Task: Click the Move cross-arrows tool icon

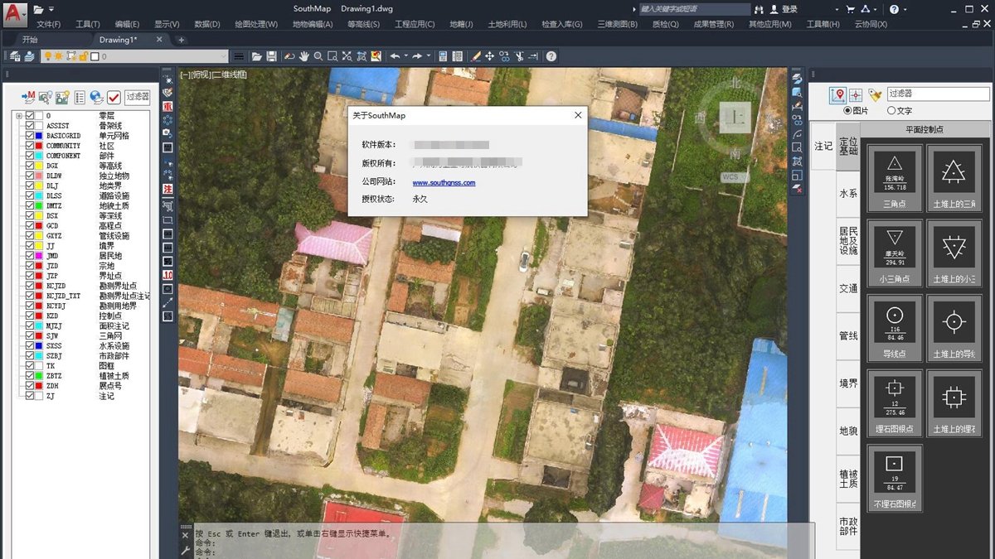Action: pyautogui.click(x=490, y=56)
